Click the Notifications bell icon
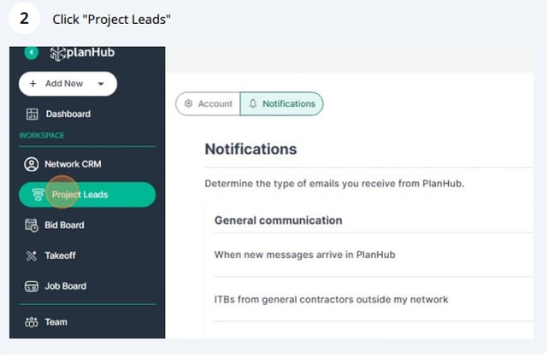The image size is (554, 364). click(253, 103)
